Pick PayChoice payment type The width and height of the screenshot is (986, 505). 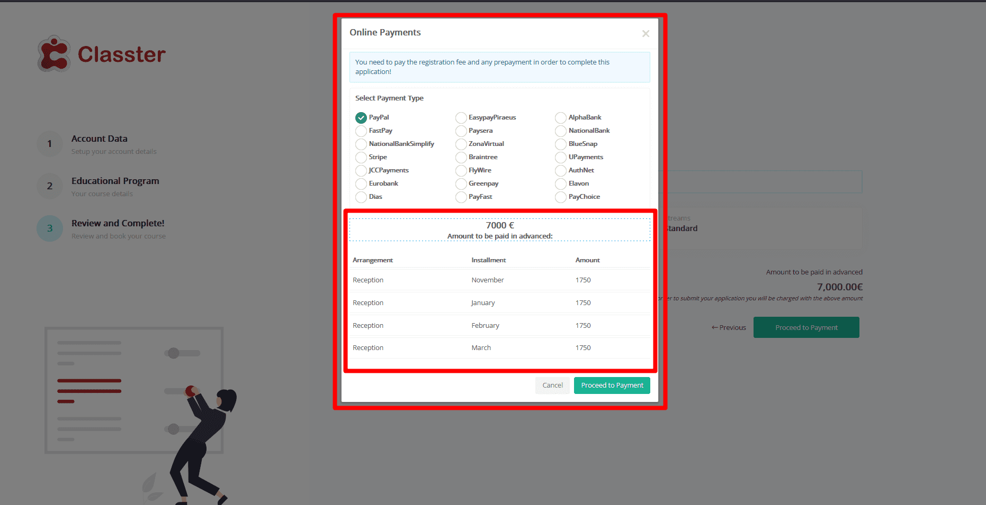click(x=561, y=197)
